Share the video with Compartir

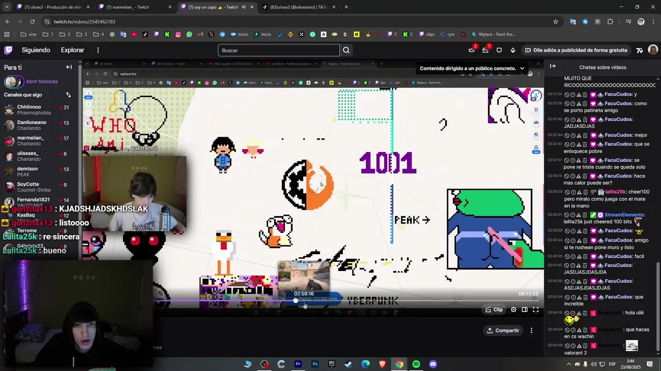pos(503,330)
